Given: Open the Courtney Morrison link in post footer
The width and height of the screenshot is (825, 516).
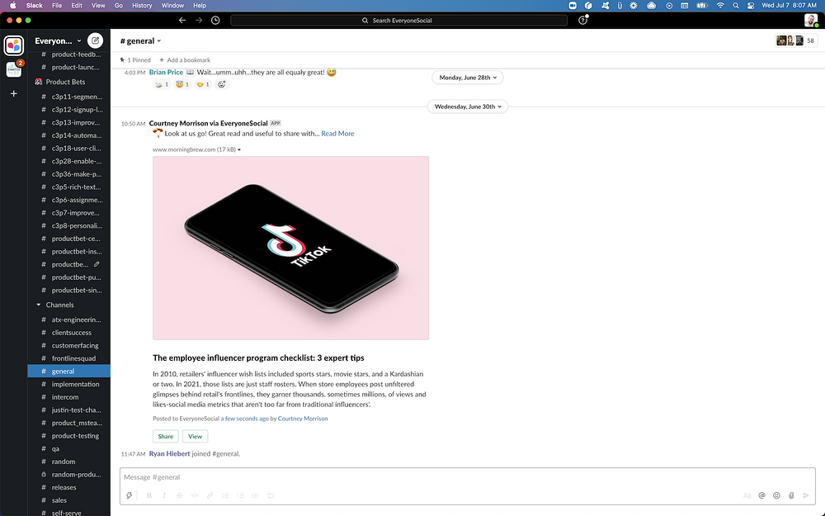Looking at the screenshot, I should [303, 419].
